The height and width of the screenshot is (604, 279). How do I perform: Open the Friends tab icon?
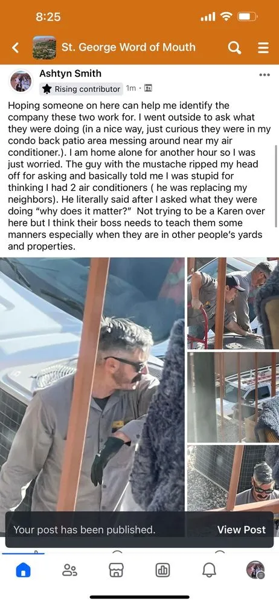(70, 570)
